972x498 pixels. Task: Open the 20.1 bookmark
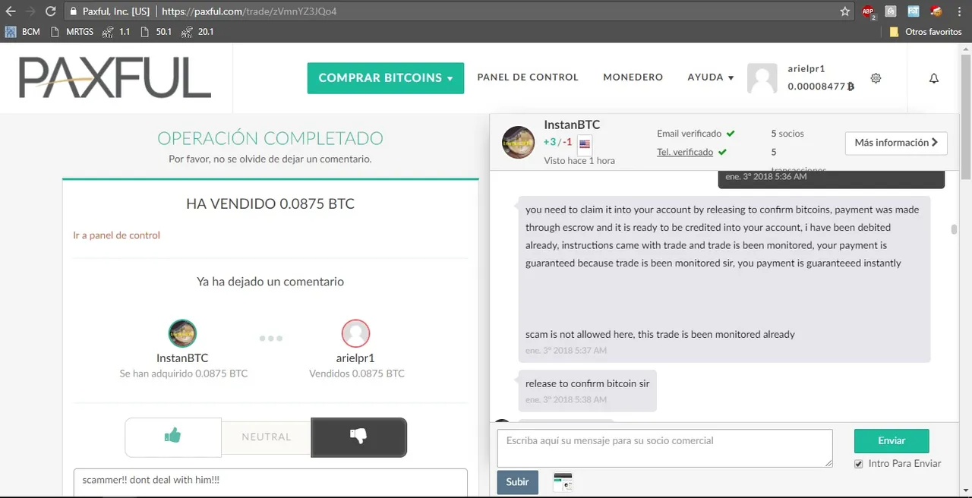197,32
